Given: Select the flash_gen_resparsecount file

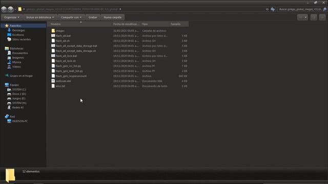Looking at the screenshot, I should [71, 76].
